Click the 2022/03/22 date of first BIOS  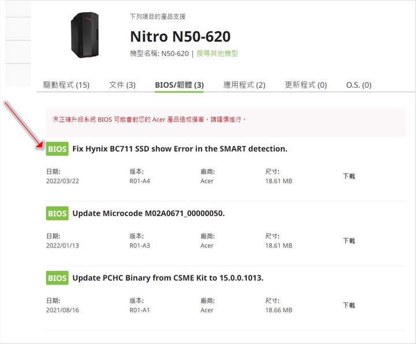tap(62, 181)
